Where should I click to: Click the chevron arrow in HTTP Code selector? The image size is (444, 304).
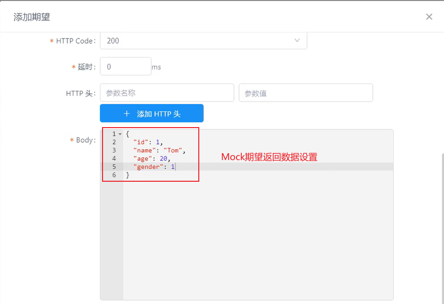point(297,41)
